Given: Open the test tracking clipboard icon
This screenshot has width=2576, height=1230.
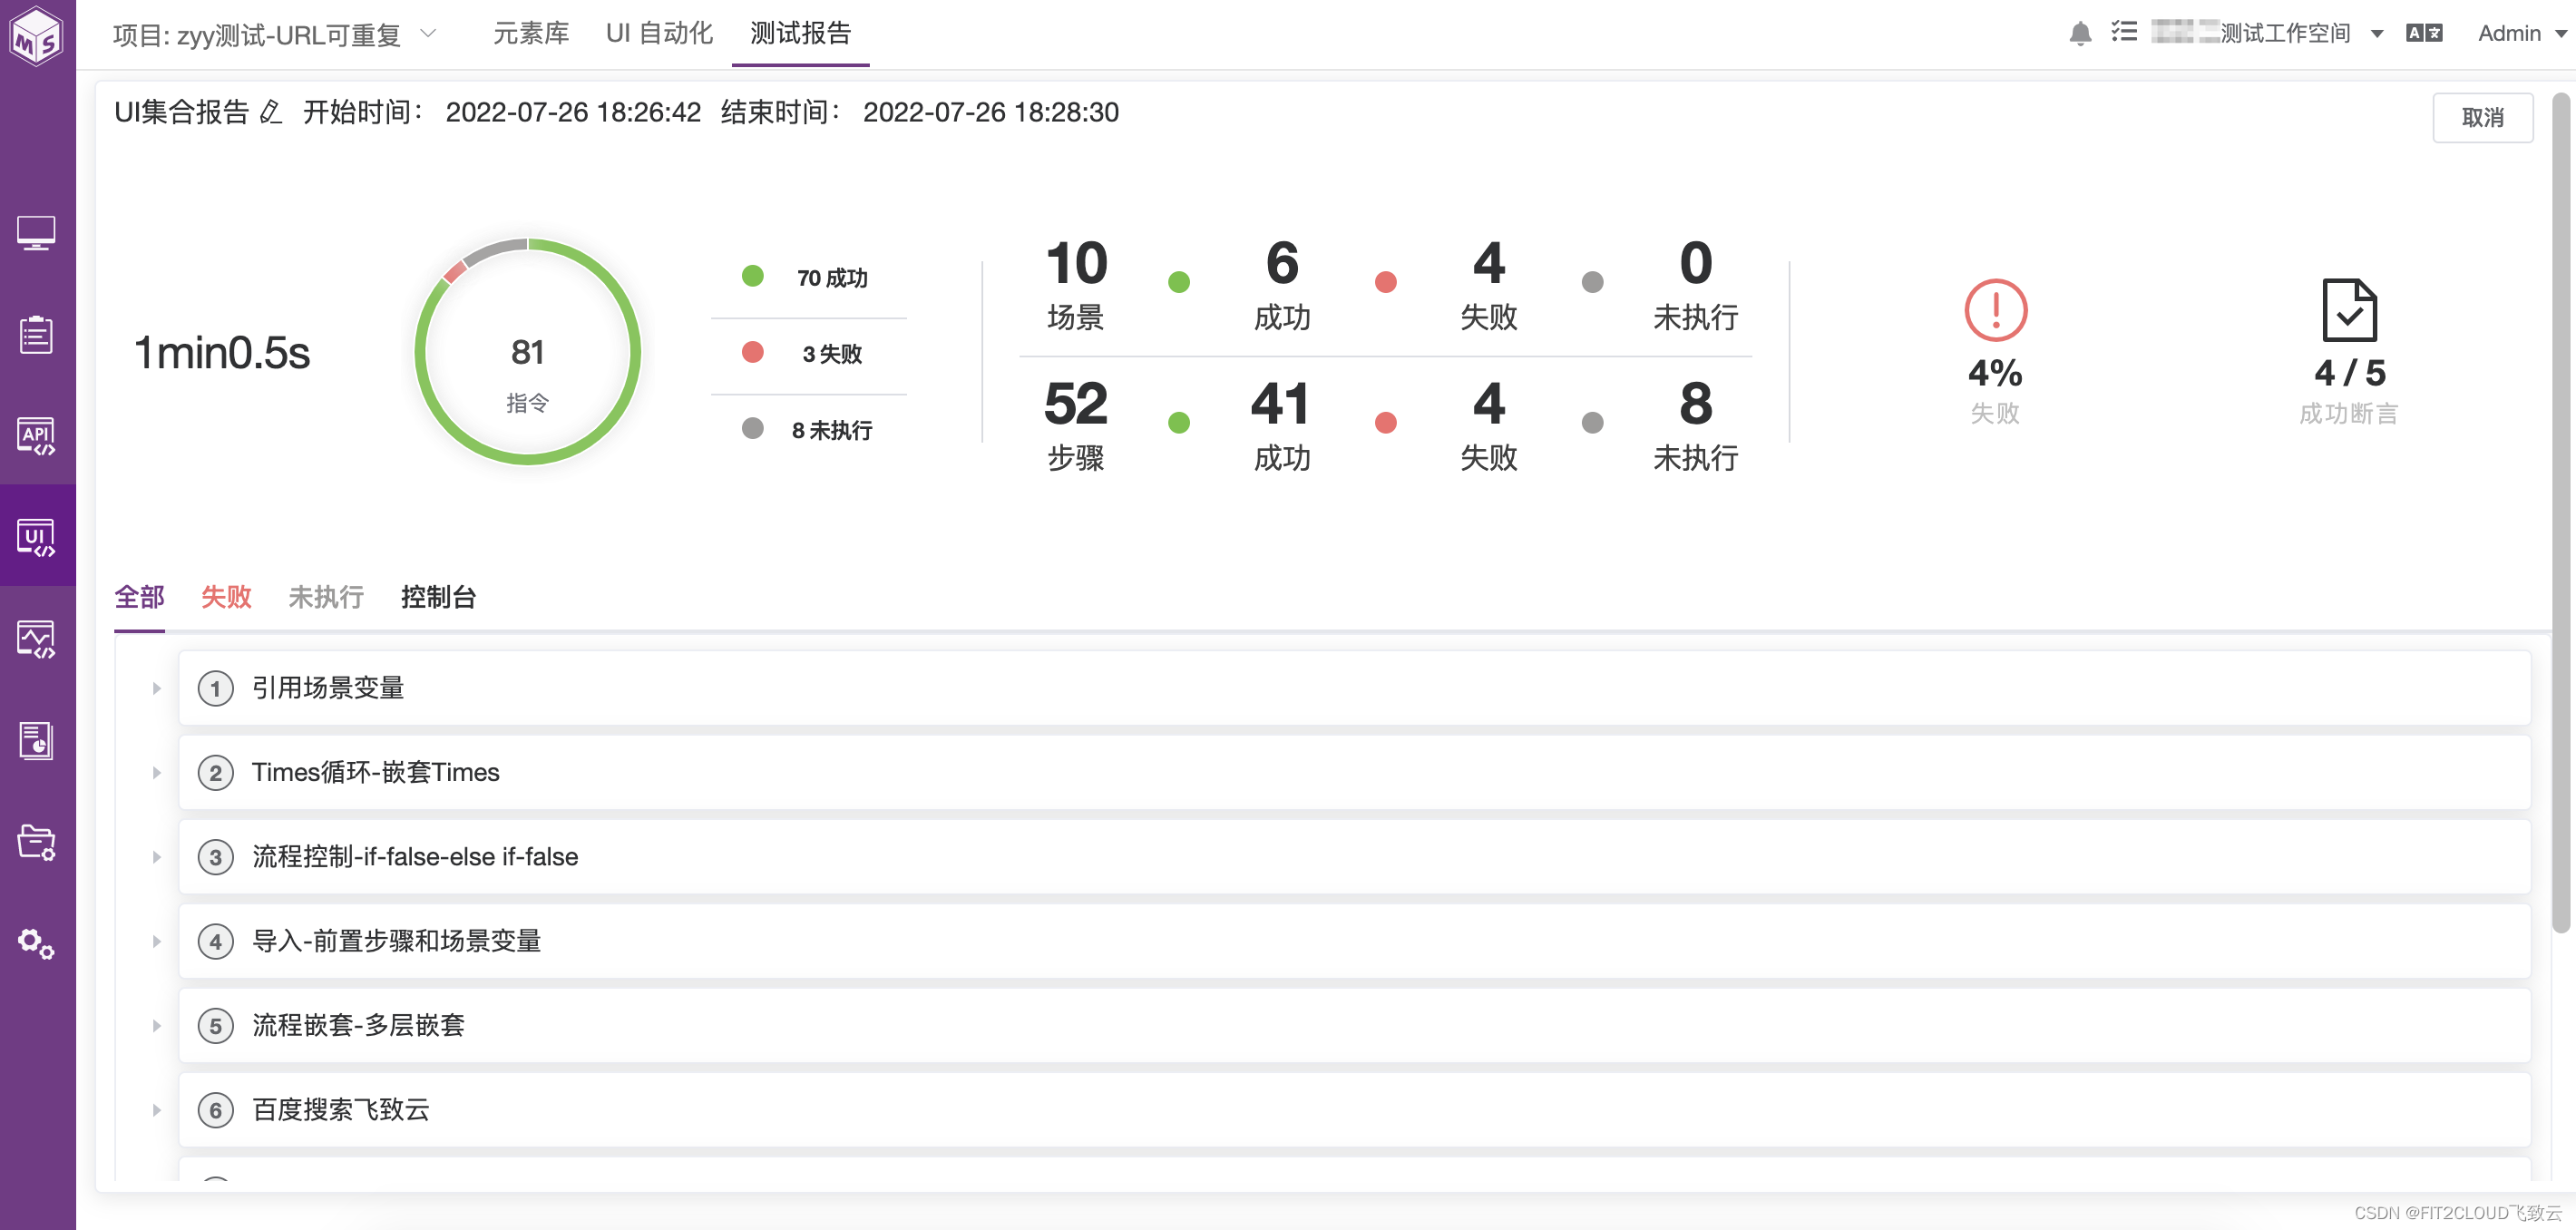Looking at the screenshot, I should 37,334.
